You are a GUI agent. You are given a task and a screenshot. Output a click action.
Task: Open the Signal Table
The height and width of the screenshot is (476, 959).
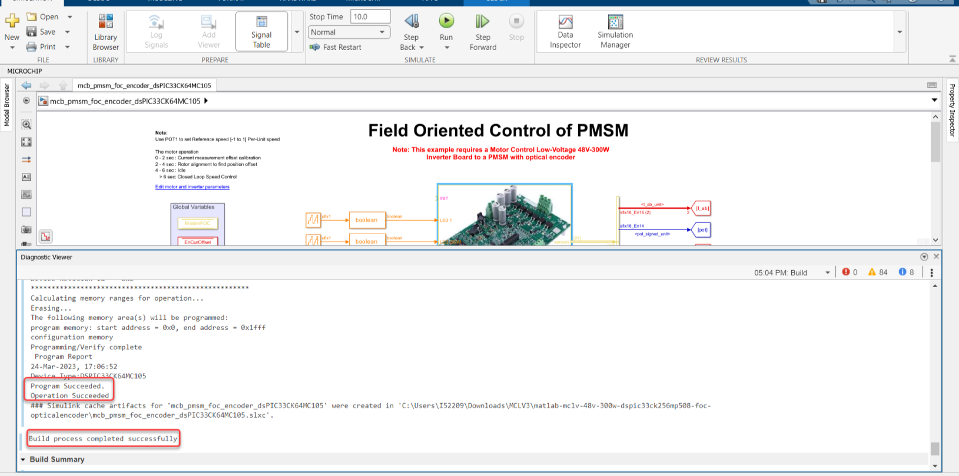coord(261,32)
